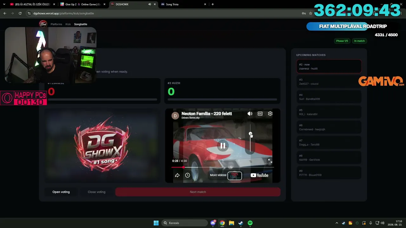Go back in the browser

[x=5, y=13]
